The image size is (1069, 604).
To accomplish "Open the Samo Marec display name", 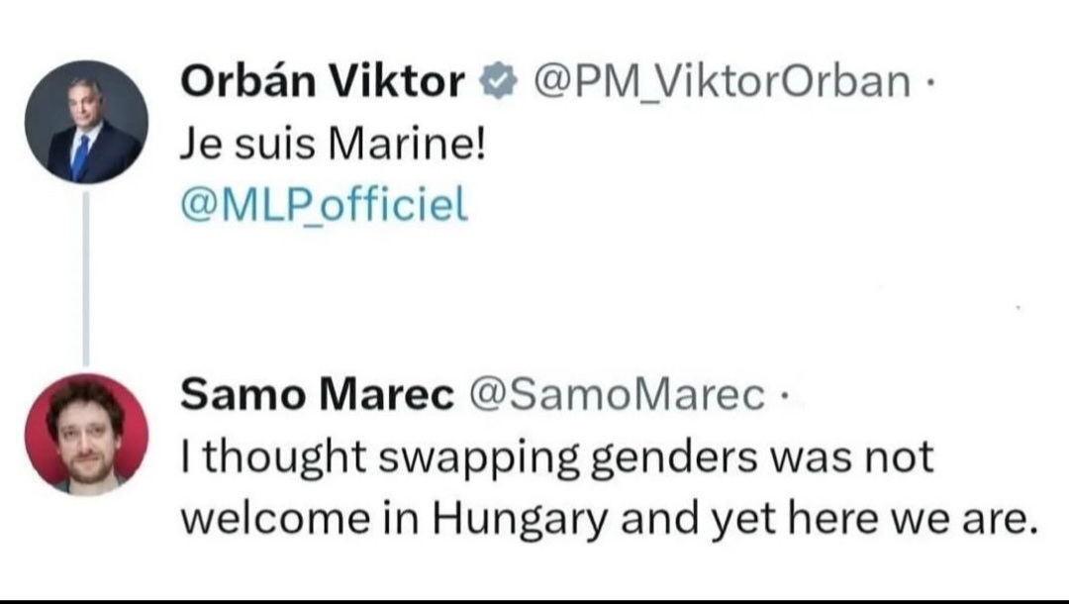I will pos(317,394).
